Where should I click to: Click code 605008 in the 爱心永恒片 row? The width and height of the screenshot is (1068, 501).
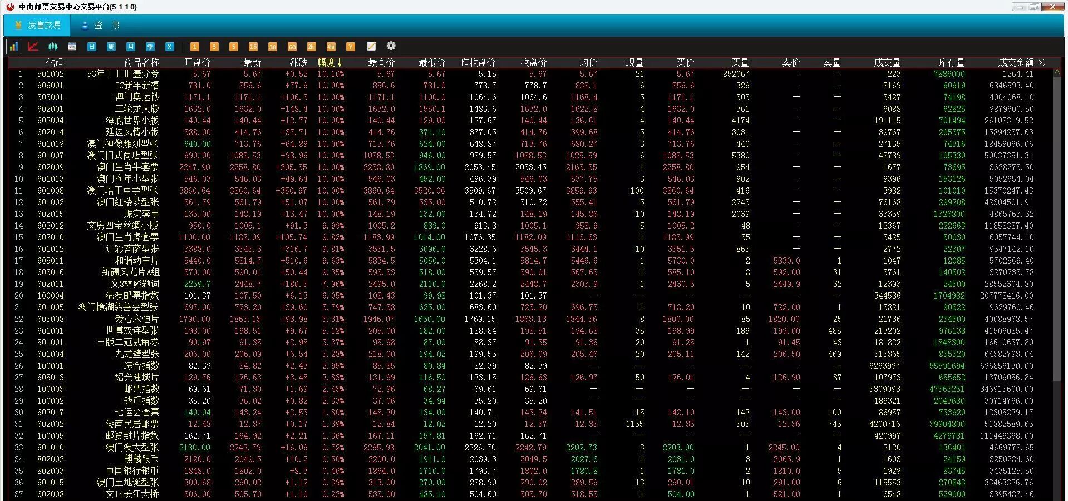click(x=51, y=319)
